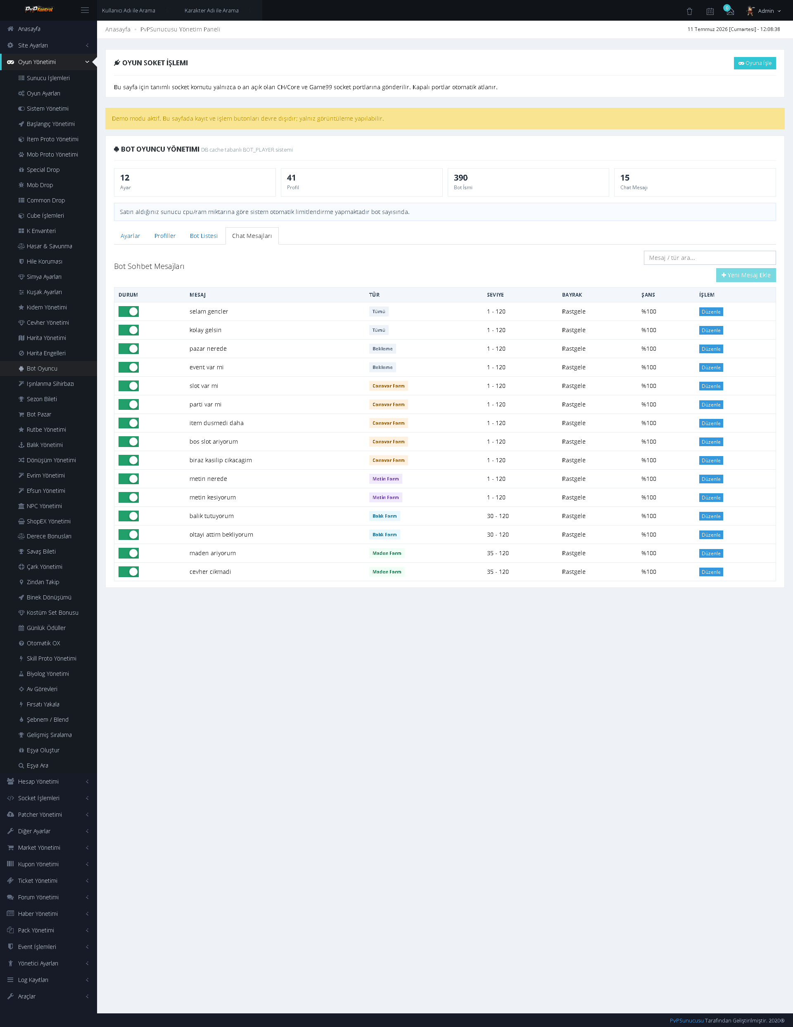The height and width of the screenshot is (1027, 793).
Task: Click Düzenle for 'pazar nerede' message
Action: tap(711, 349)
